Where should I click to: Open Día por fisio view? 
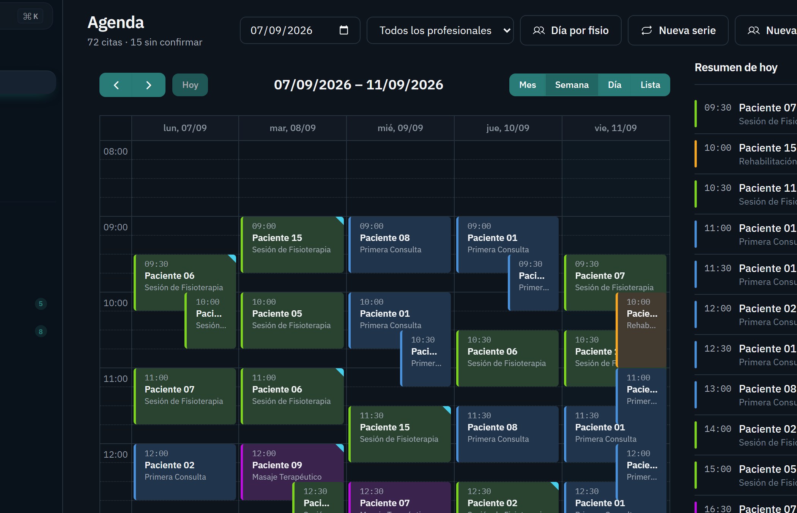point(571,30)
